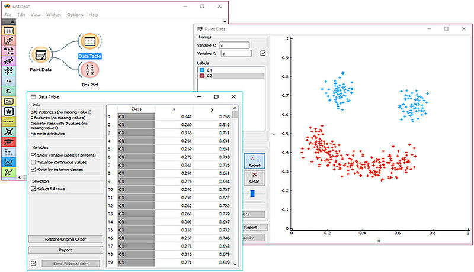Click the scroll-down arrow in Data Table
474x272 pixels.
click(235, 264)
